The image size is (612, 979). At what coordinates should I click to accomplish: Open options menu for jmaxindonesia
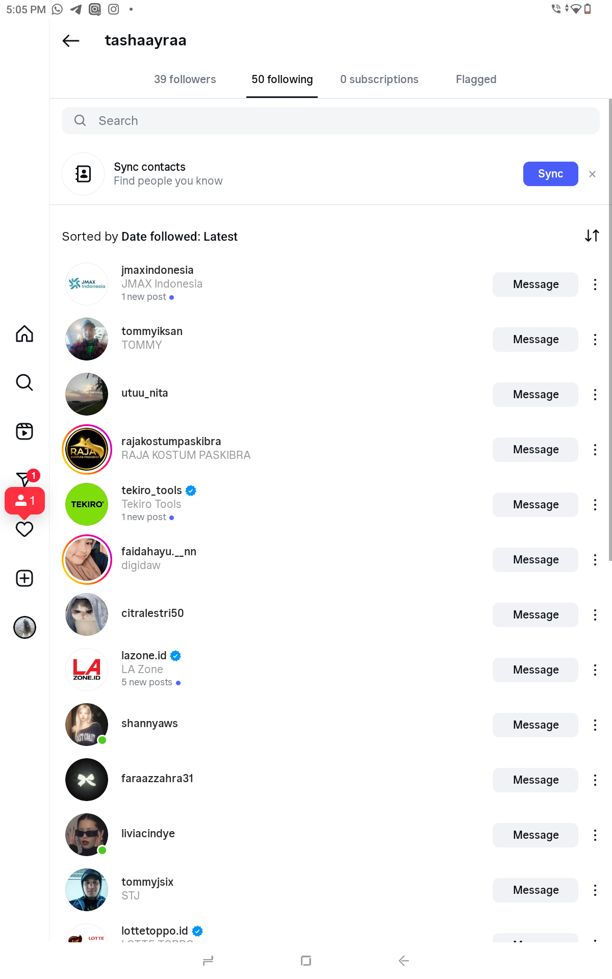595,285
